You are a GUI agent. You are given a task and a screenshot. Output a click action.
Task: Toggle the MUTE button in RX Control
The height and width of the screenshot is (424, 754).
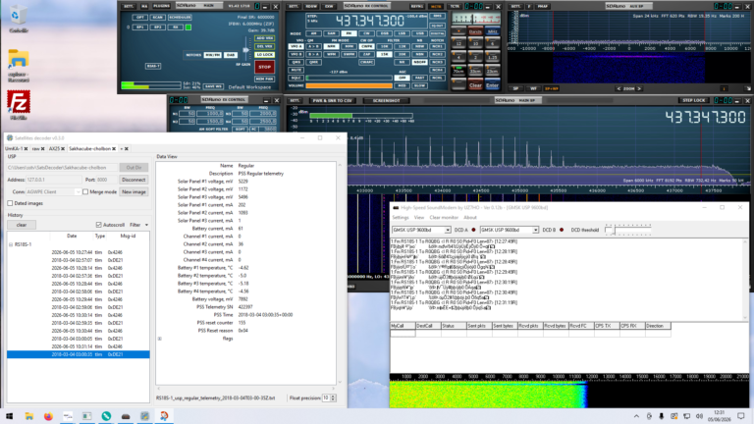(296, 70)
